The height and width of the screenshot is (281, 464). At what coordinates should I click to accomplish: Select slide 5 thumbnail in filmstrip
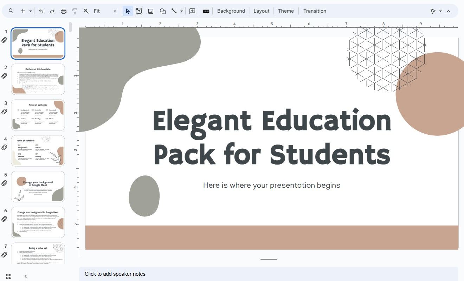[x=38, y=186]
